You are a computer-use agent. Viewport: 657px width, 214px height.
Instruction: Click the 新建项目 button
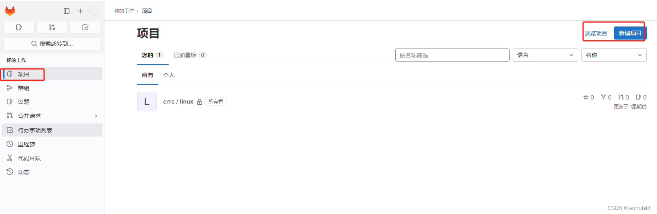[630, 33]
